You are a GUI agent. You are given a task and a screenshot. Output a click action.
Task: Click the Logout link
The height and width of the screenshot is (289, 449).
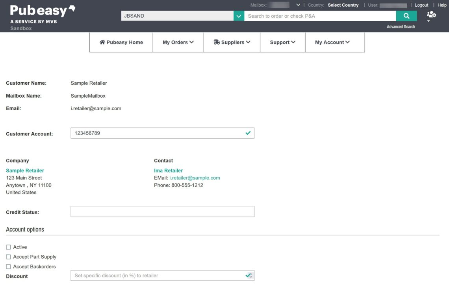pyautogui.click(x=421, y=5)
